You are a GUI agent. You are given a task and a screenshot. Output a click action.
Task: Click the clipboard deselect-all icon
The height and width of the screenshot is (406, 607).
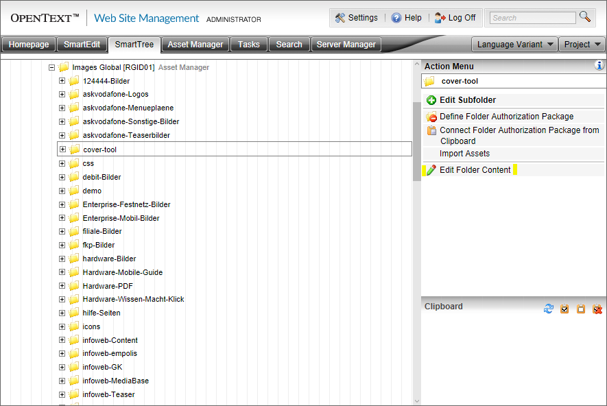coord(581,309)
